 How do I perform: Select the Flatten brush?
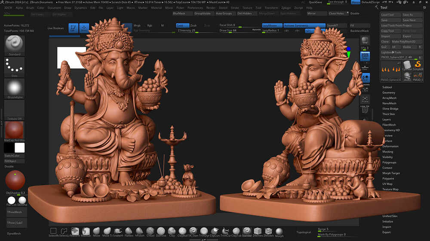coord(129,232)
